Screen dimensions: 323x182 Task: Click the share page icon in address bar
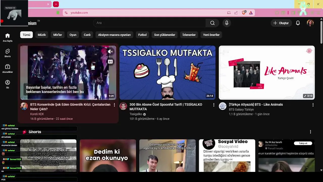tap(236, 13)
